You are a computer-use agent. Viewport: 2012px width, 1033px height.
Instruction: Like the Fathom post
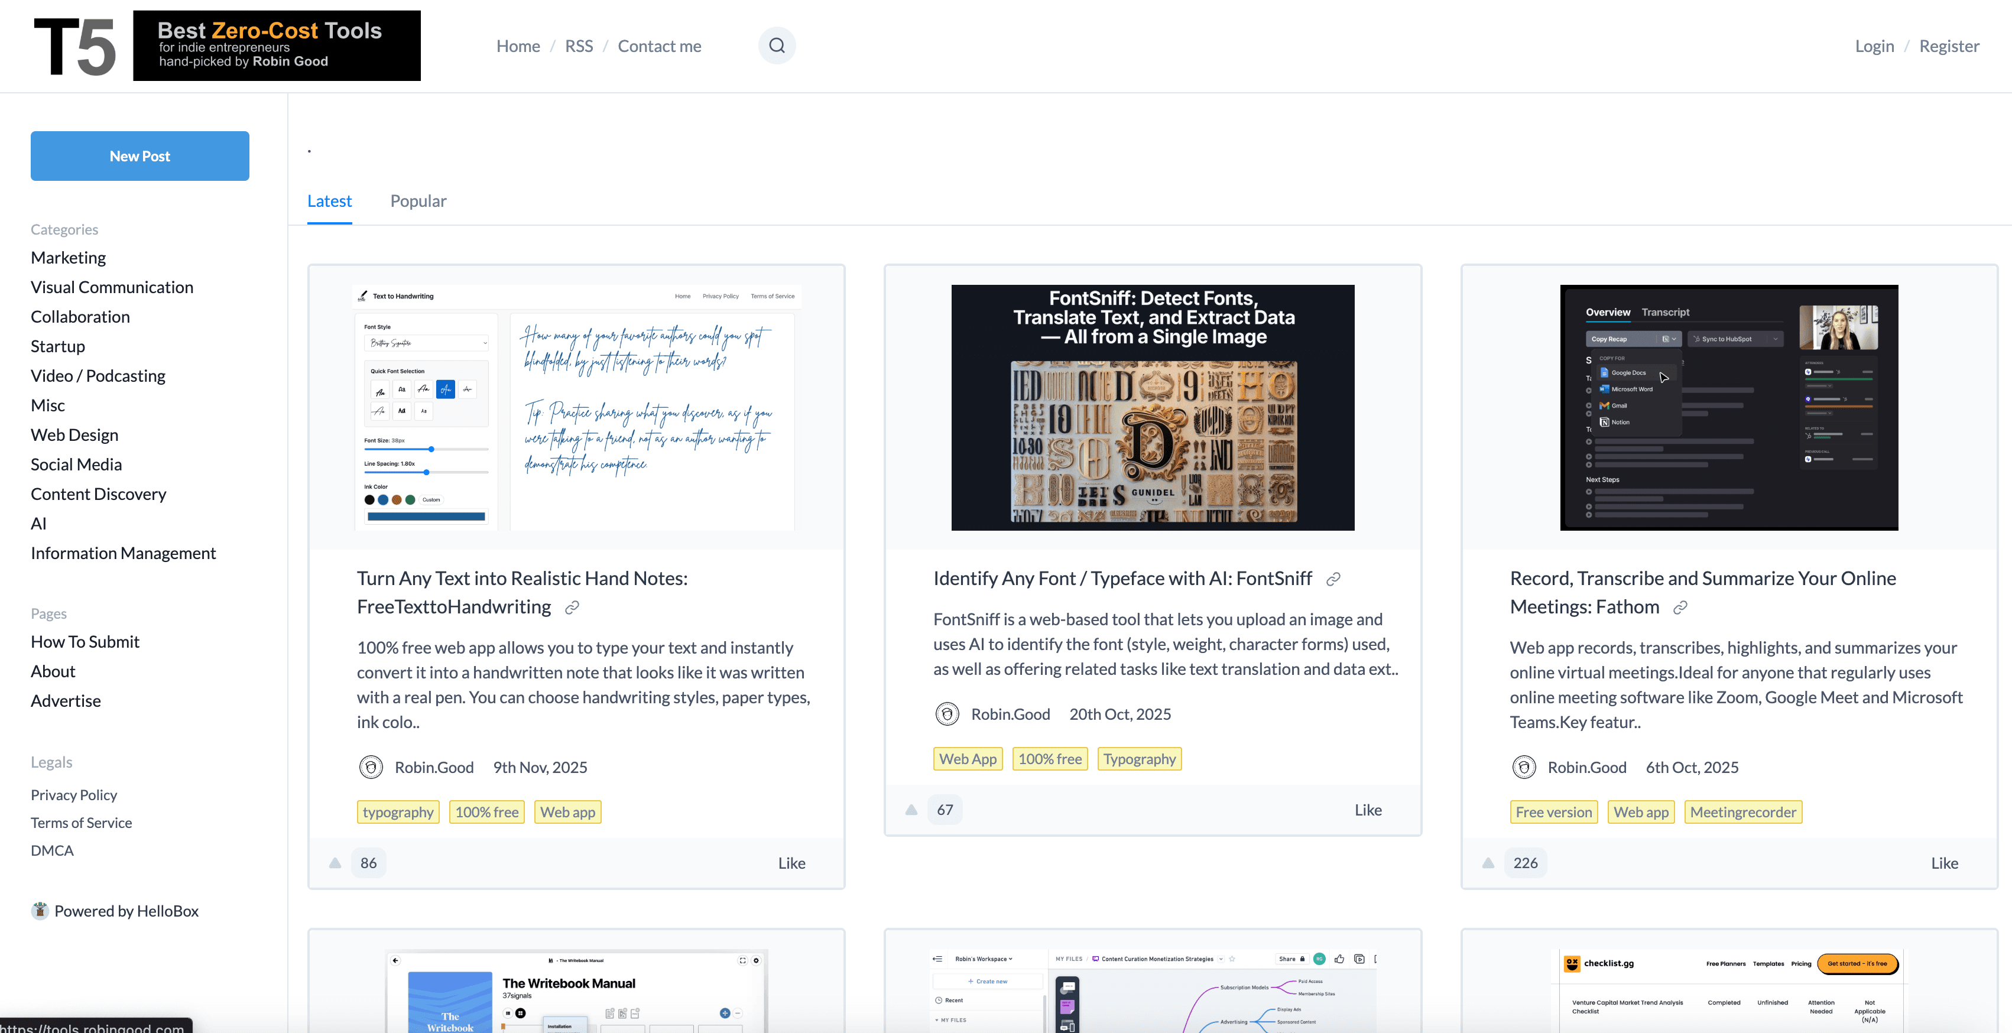[x=1944, y=863]
